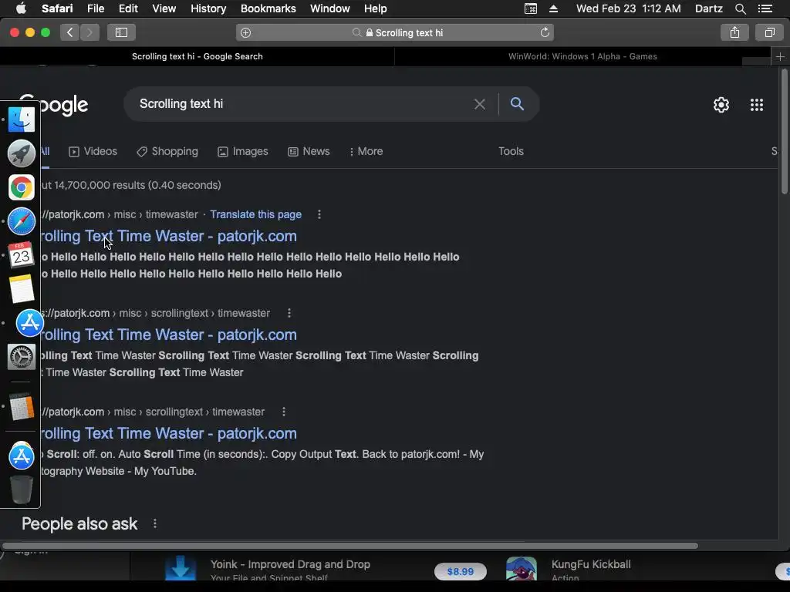Click the Safari compass Dock icon
The image size is (790, 592).
tap(21, 221)
